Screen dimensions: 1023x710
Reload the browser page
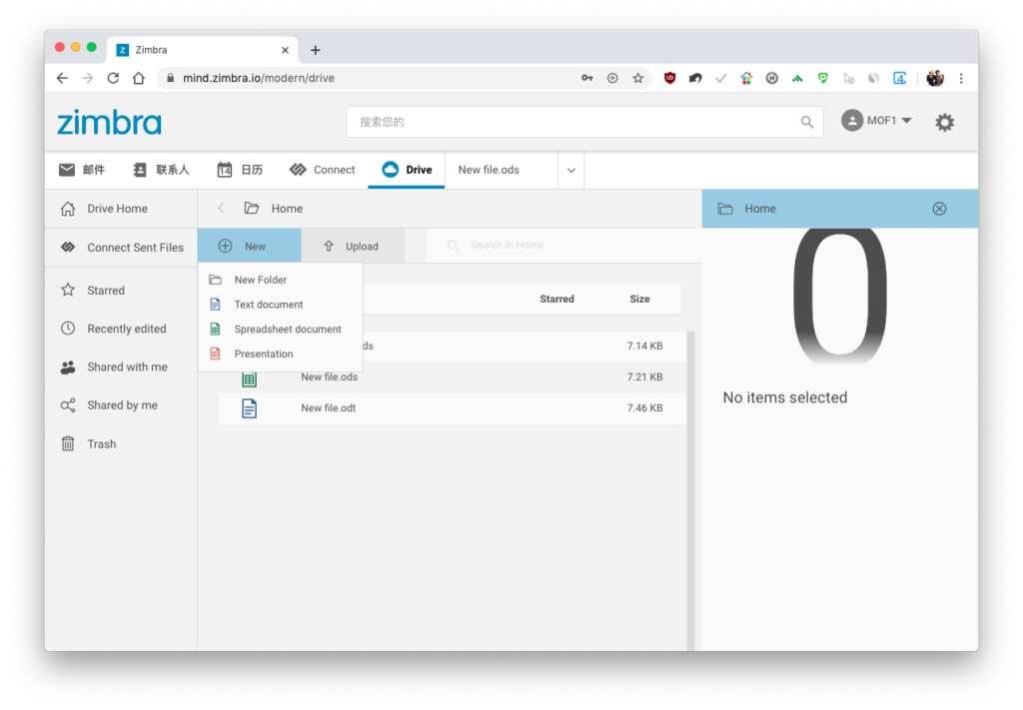point(113,78)
